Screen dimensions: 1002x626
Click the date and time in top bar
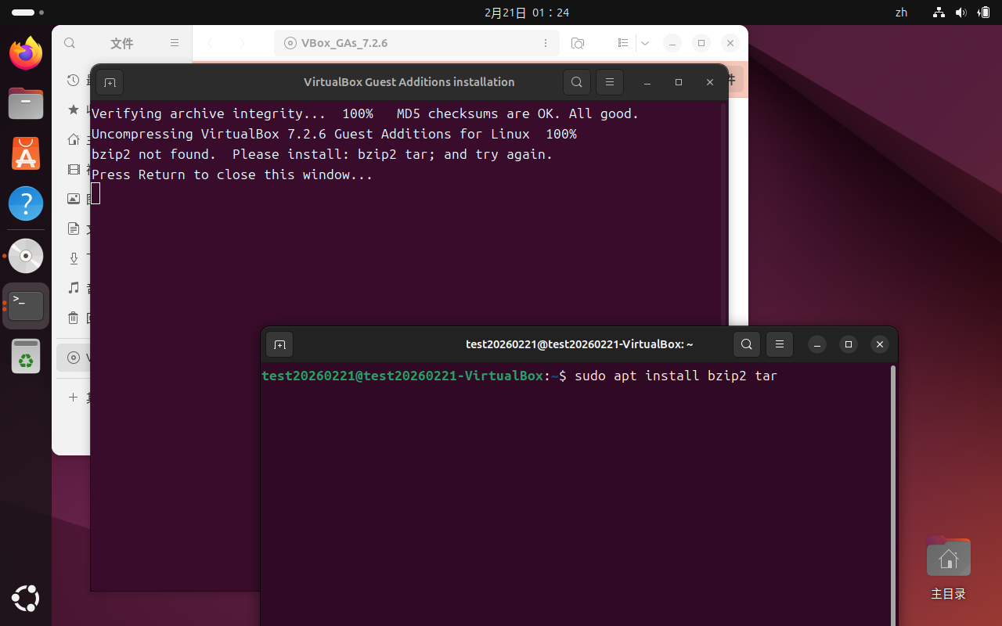(x=526, y=13)
